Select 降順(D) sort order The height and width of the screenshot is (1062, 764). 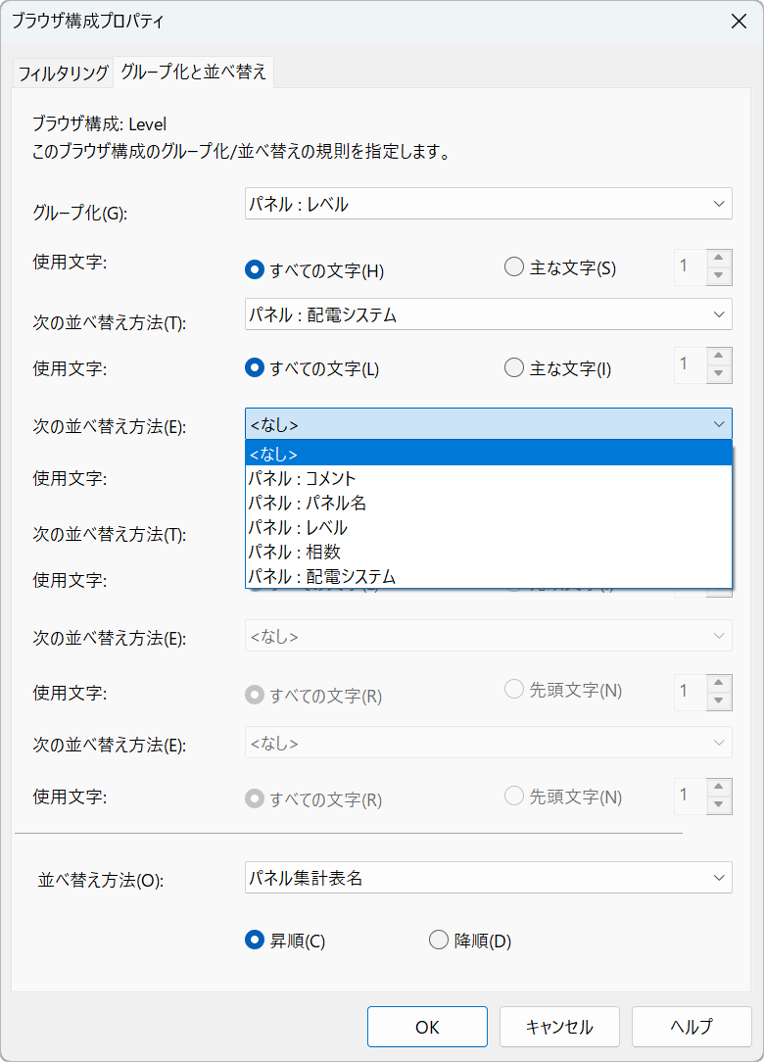(x=439, y=941)
